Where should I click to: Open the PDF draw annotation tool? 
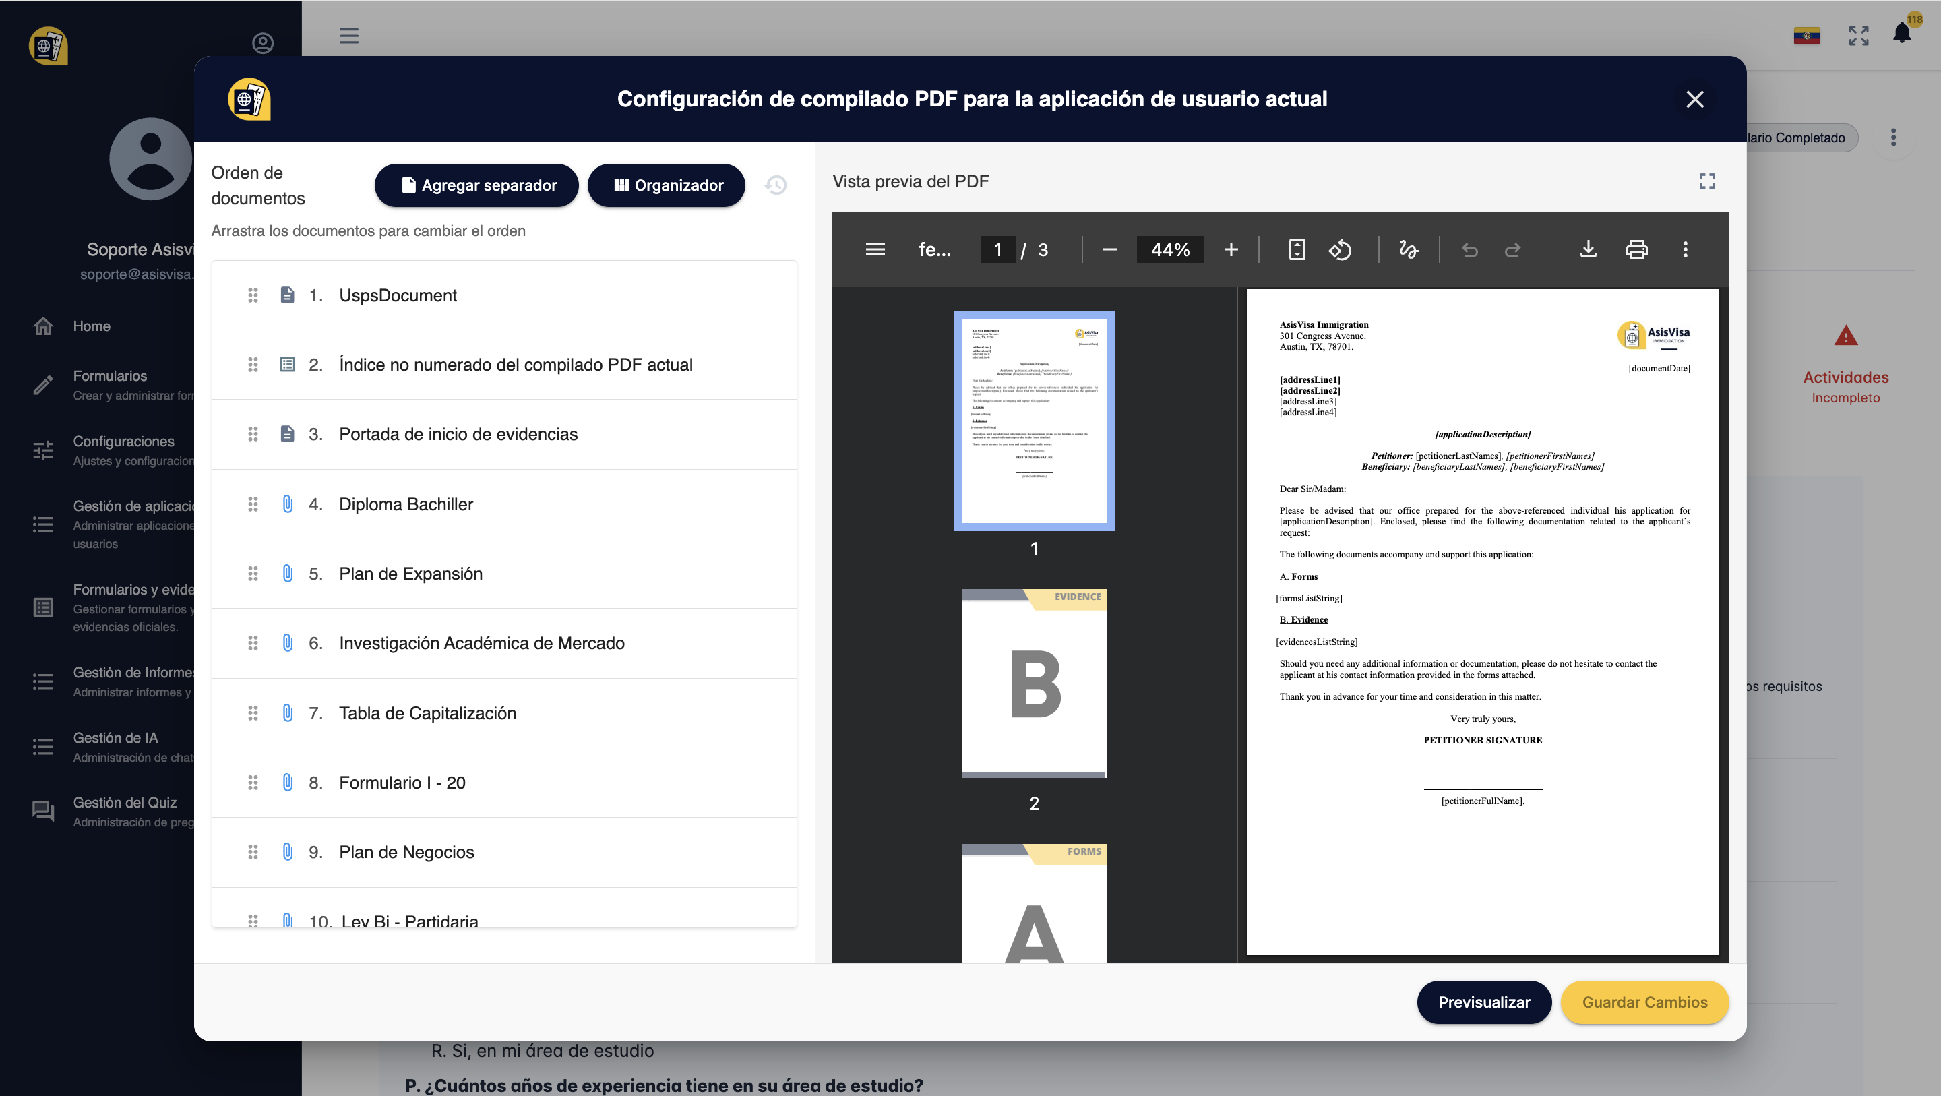click(x=1409, y=249)
